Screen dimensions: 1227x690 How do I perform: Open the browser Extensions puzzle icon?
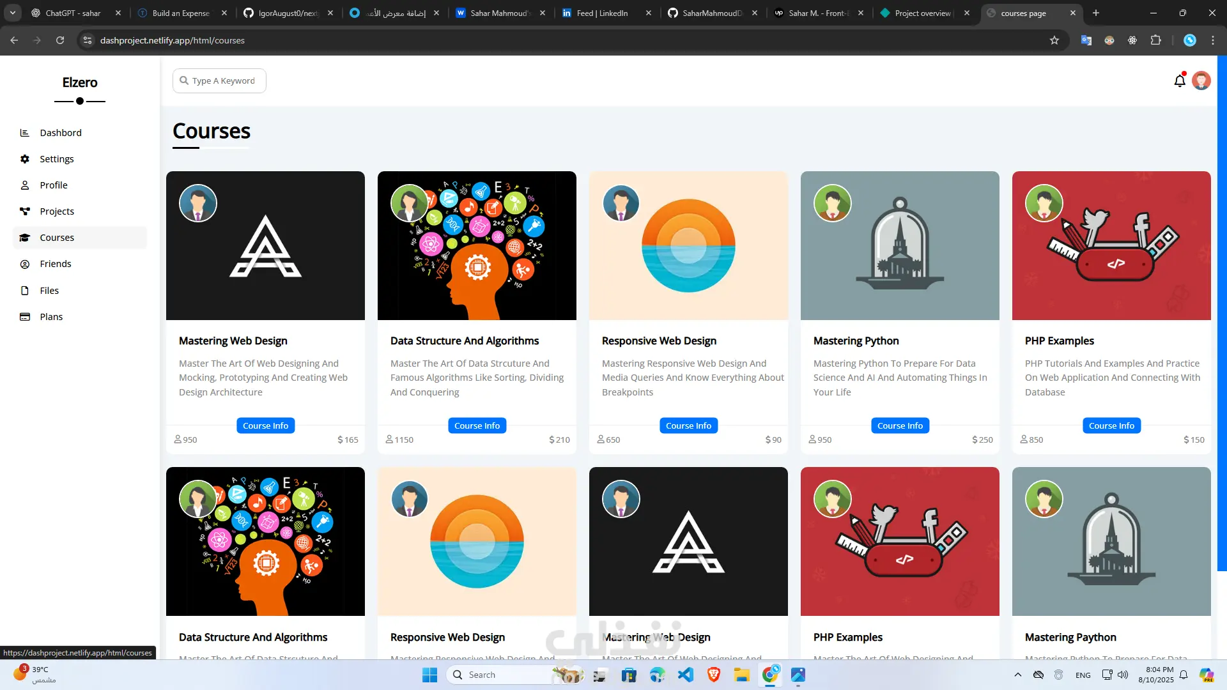tap(1155, 40)
